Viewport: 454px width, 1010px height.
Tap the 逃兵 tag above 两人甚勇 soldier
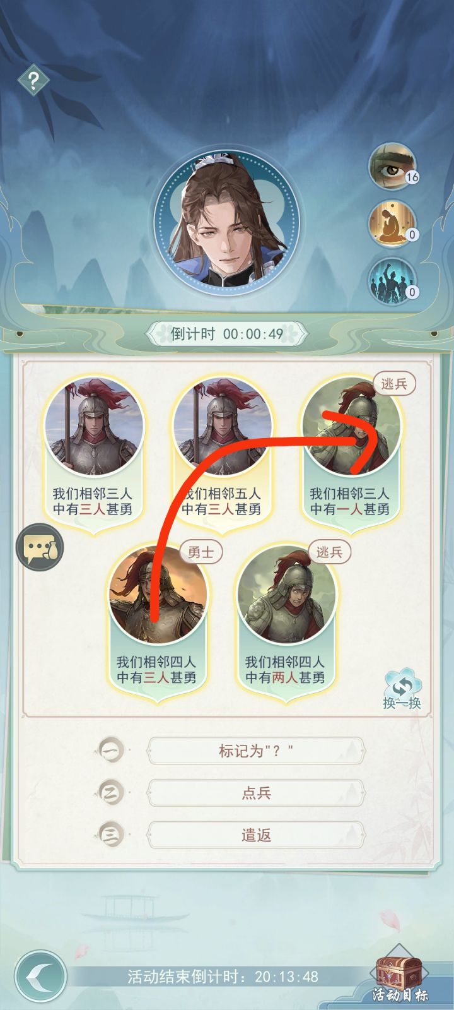coord(329,552)
